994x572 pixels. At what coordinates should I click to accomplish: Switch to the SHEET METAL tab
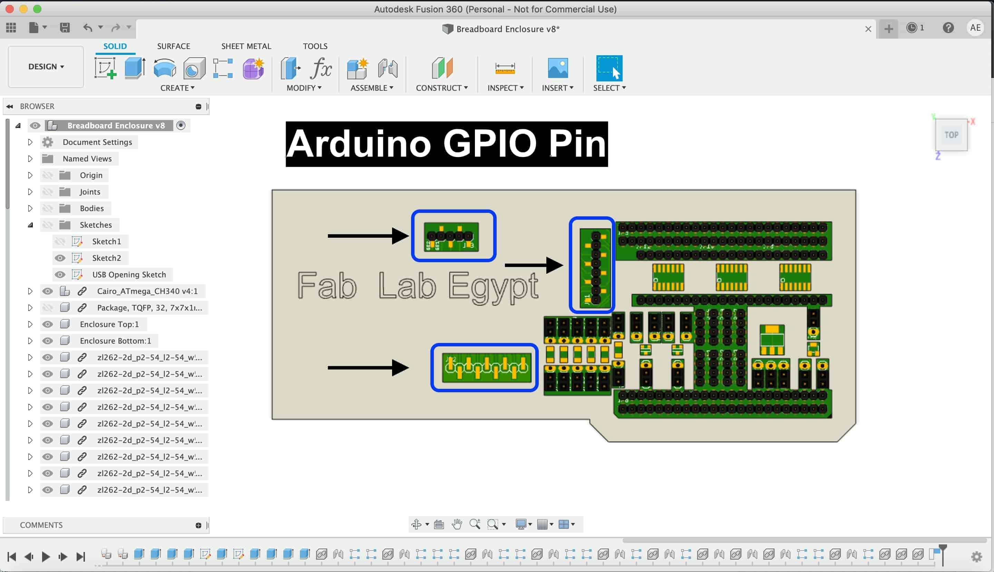(x=246, y=46)
